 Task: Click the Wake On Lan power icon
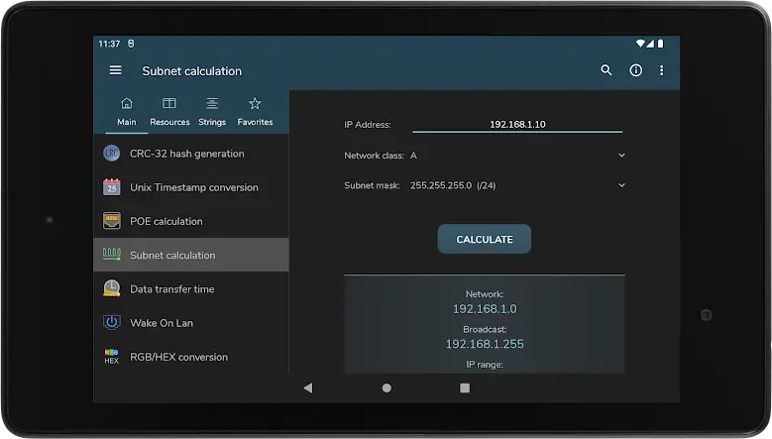click(112, 322)
